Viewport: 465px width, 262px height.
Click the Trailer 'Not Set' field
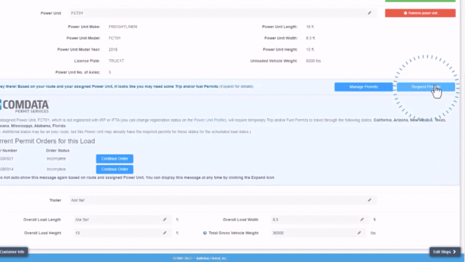click(214, 200)
